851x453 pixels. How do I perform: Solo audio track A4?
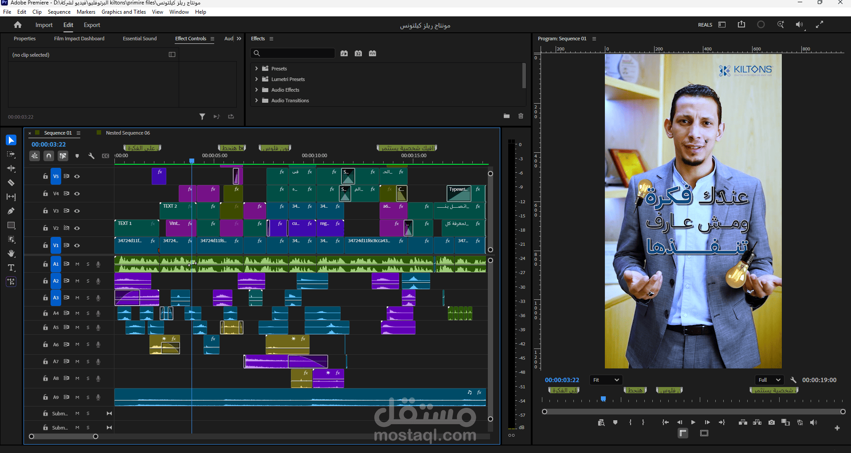tap(88, 313)
